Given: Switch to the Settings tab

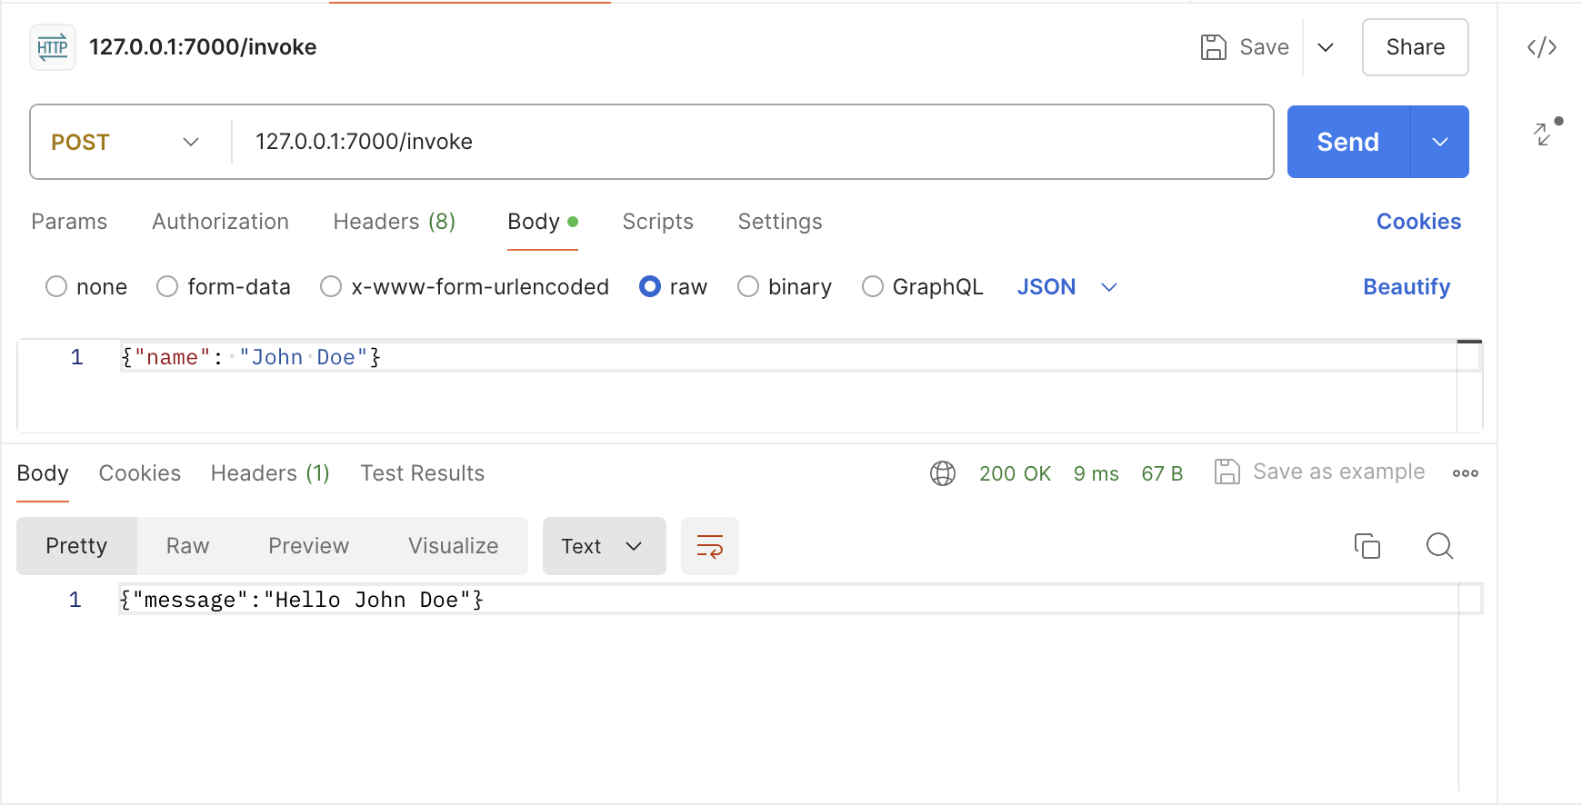Looking at the screenshot, I should [780, 222].
